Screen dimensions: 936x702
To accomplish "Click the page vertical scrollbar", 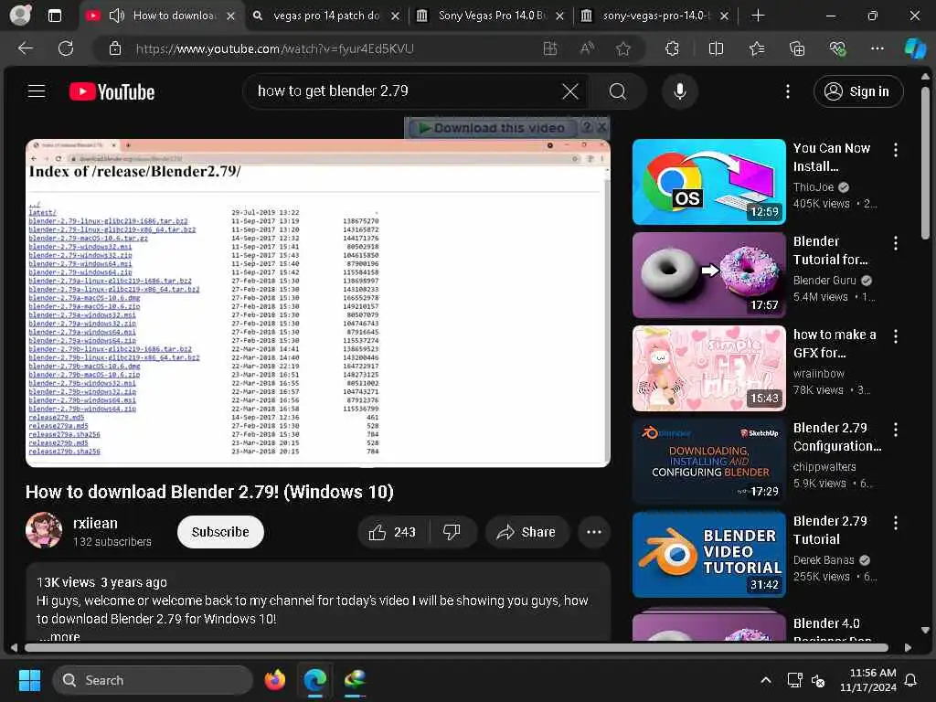I will tap(925, 161).
